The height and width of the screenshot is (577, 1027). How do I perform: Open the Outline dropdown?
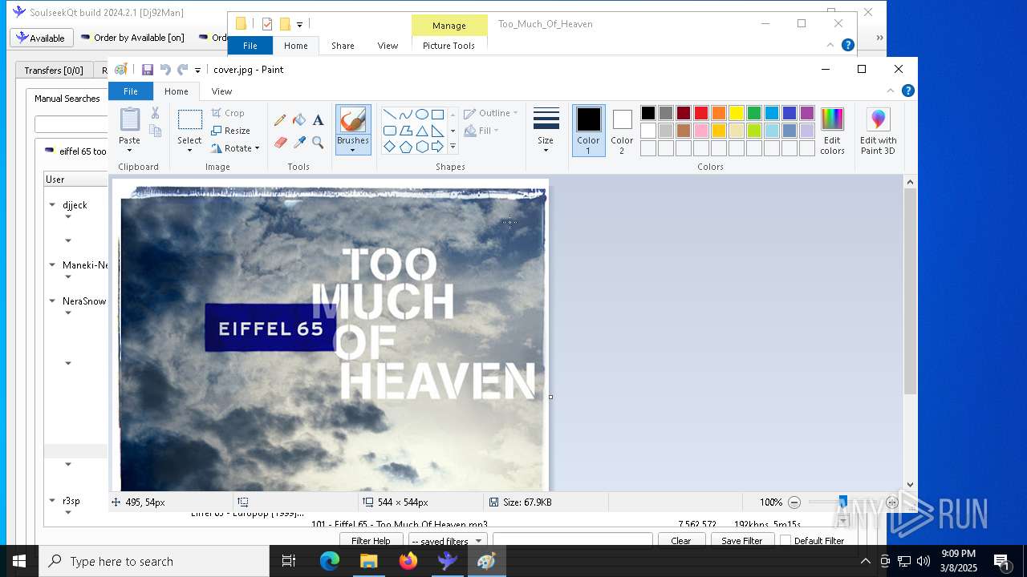491,113
